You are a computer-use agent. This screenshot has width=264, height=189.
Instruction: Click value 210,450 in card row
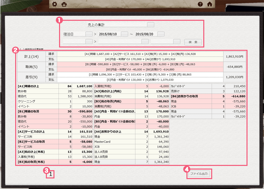click(x=239, y=86)
